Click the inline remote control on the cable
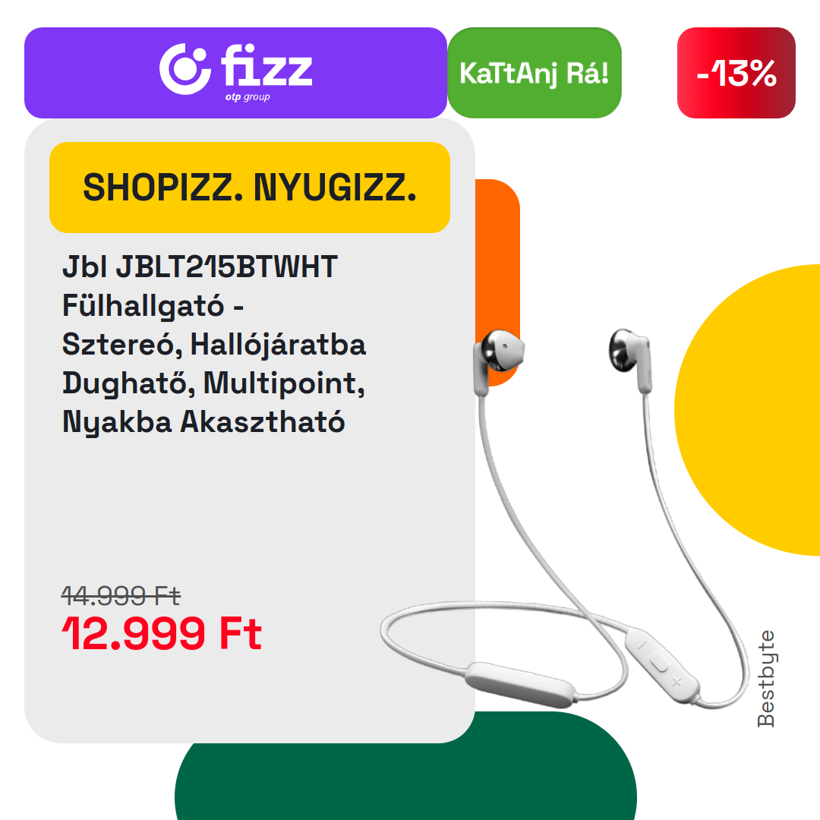The height and width of the screenshot is (820, 820). pos(661,664)
